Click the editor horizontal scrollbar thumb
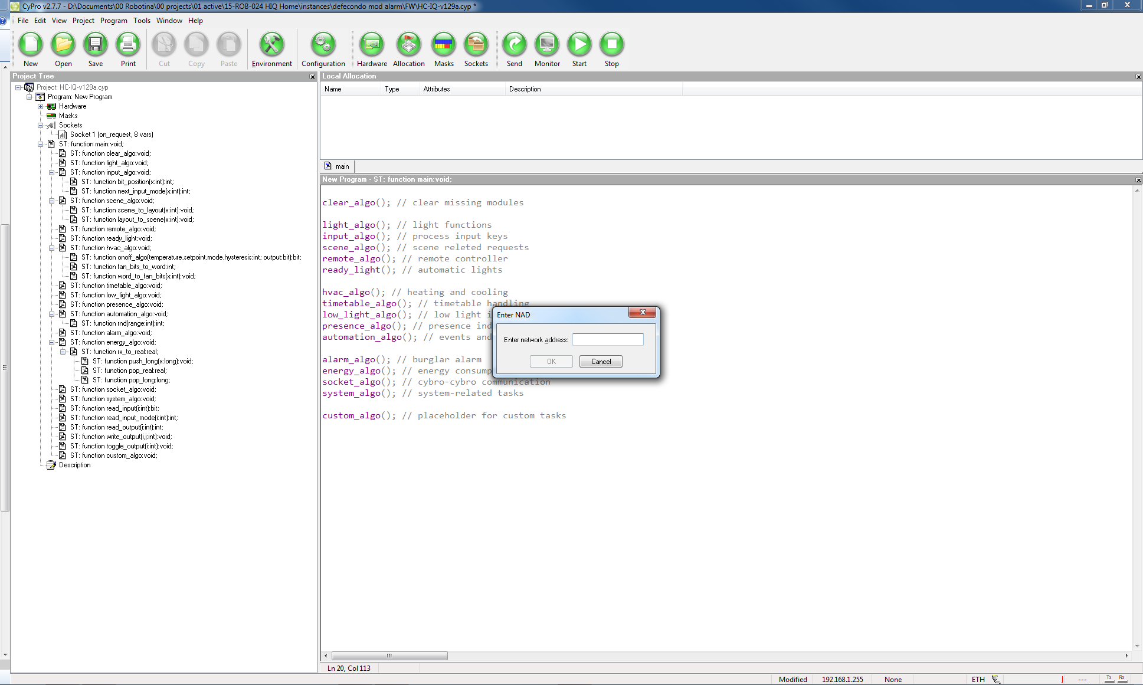1143x685 pixels. click(389, 655)
